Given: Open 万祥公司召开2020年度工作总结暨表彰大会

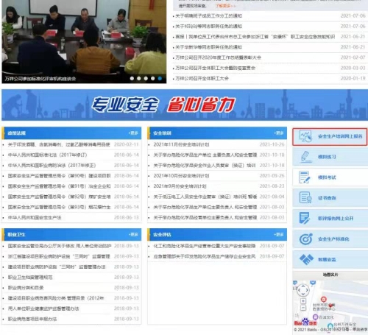Looking at the screenshot, I should [219, 57].
